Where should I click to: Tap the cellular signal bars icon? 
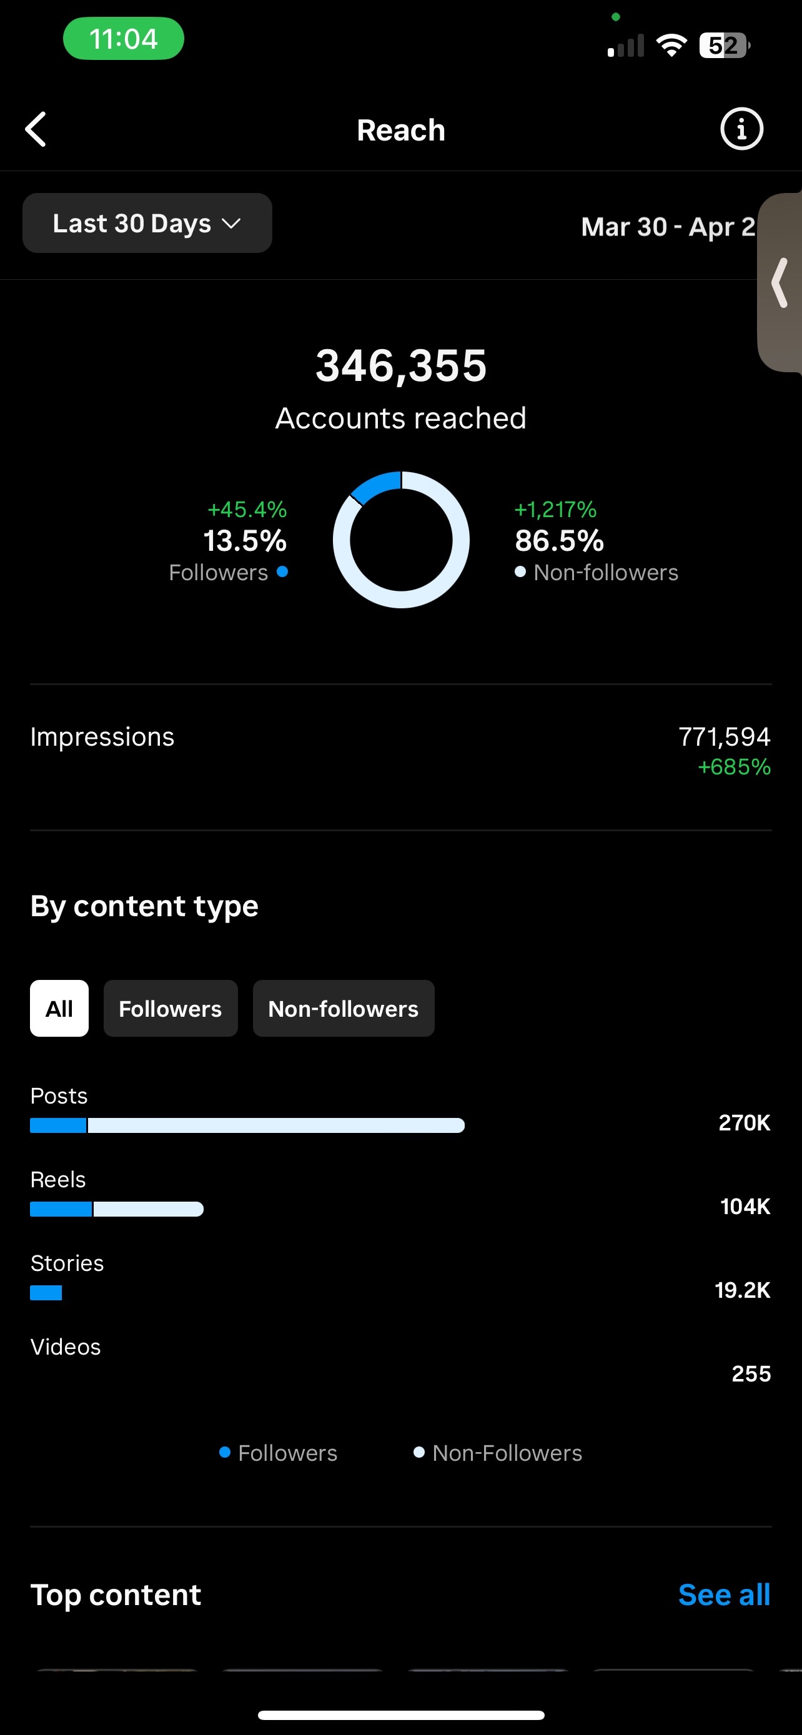(626, 46)
